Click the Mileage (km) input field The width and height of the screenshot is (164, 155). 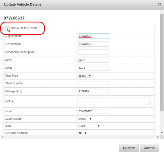click(93, 92)
